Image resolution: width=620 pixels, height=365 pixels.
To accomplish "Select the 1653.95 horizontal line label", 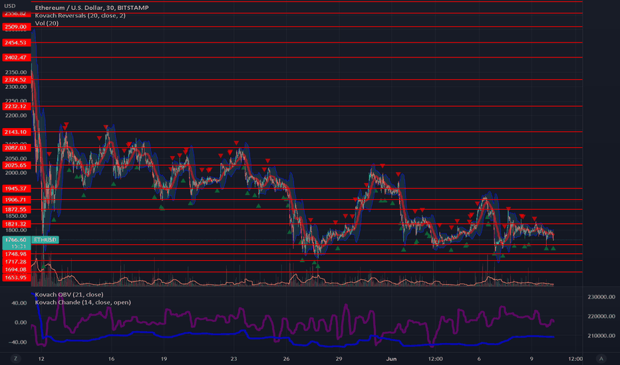I will point(17,277).
